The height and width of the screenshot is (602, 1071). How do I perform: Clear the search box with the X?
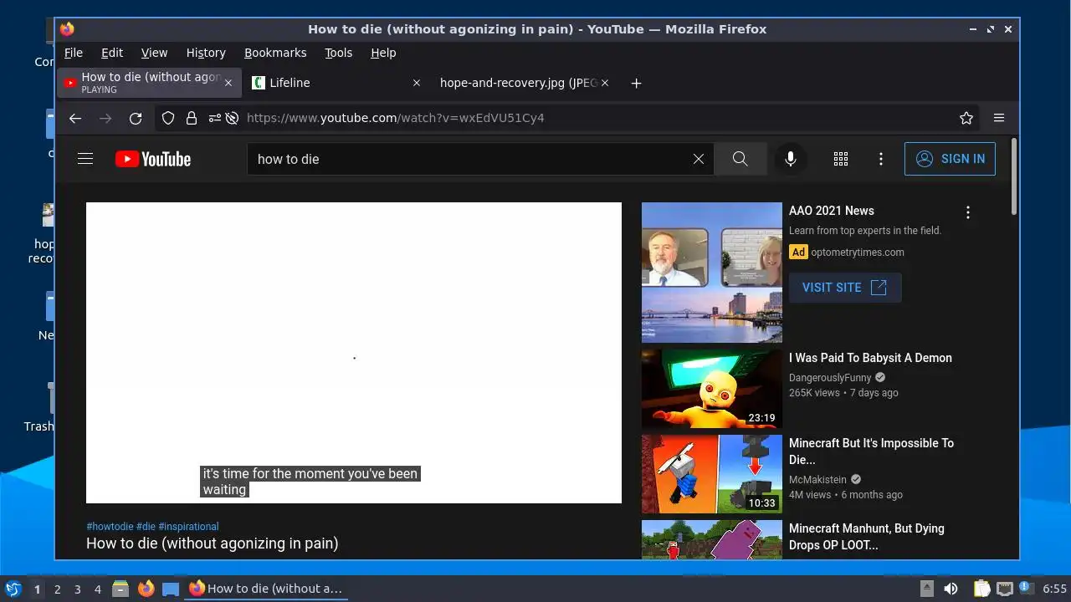click(x=699, y=159)
